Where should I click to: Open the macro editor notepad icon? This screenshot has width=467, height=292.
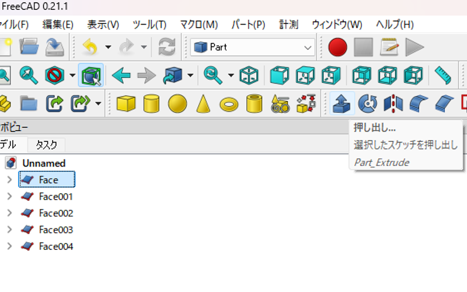coord(389,47)
